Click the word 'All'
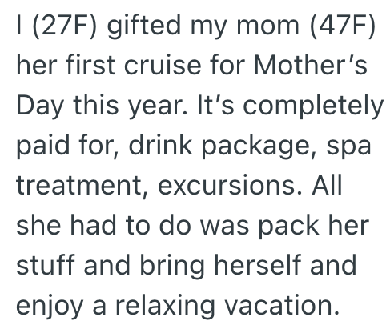 327,185
